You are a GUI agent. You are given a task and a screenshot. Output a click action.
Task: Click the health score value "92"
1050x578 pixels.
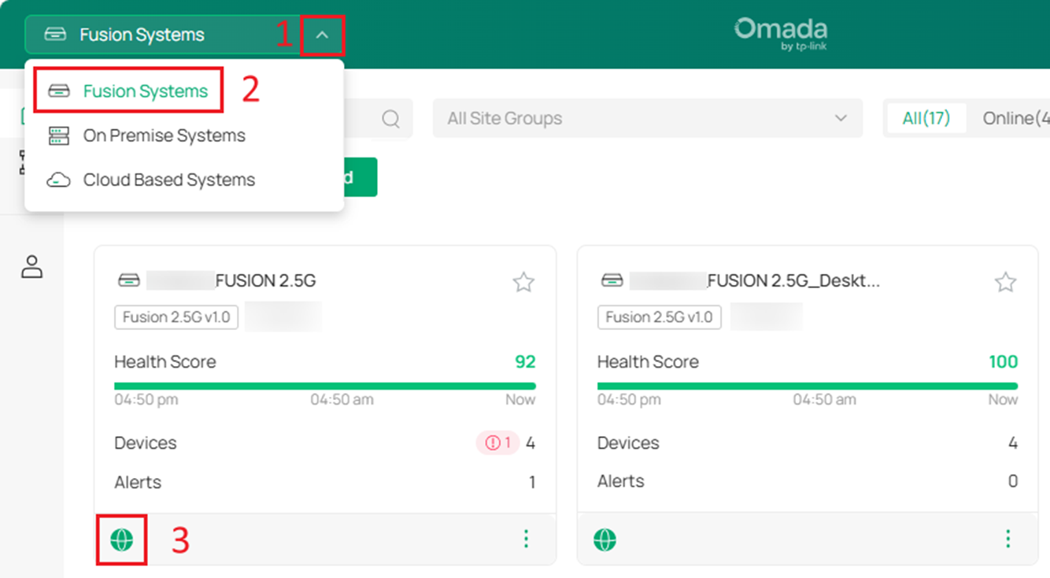click(x=525, y=361)
